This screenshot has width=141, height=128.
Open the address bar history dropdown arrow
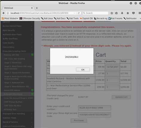pos(74,13)
